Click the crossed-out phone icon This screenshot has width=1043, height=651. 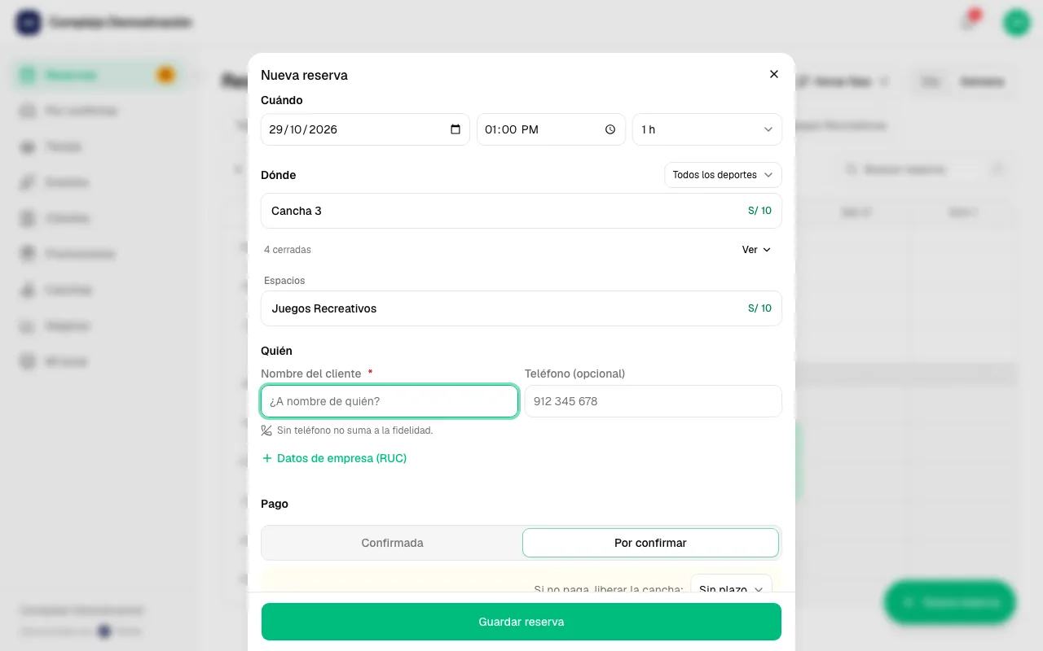pyautogui.click(x=266, y=430)
